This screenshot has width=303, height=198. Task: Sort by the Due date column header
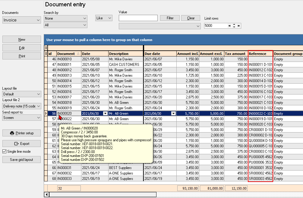coord(160,54)
